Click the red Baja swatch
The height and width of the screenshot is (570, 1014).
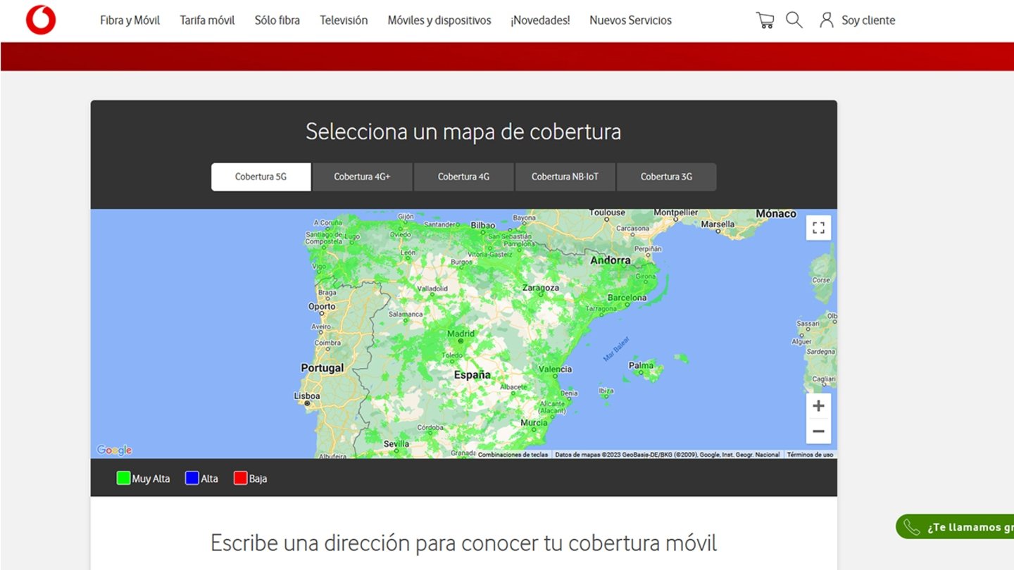pyautogui.click(x=240, y=479)
